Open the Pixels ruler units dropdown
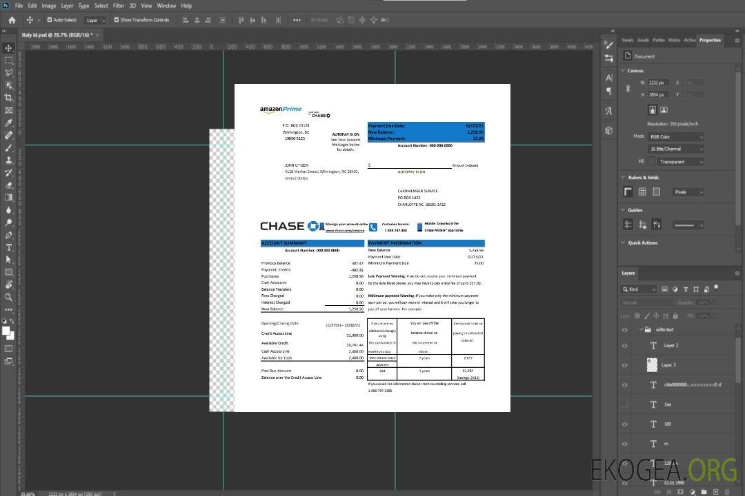Image resolution: width=745 pixels, height=496 pixels. tap(688, 192)
